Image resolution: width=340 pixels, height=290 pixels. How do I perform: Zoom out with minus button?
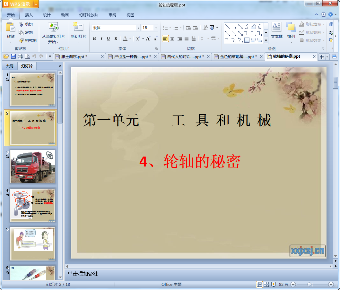293,284
